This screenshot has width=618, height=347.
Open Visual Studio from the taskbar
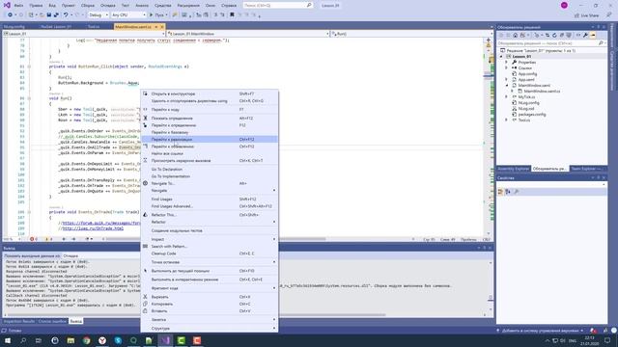(165, 340)
